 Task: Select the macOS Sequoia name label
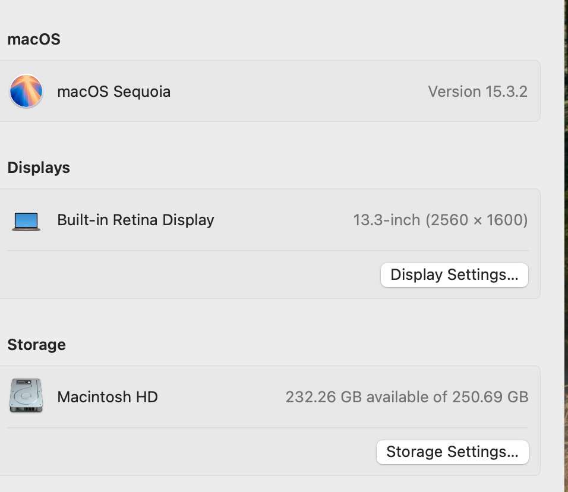pos(113,92)
